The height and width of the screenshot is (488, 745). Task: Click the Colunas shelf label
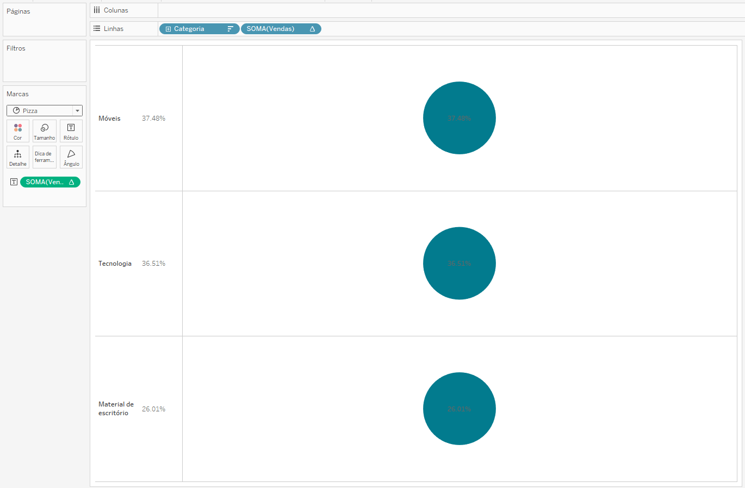(x=116, y=10)
